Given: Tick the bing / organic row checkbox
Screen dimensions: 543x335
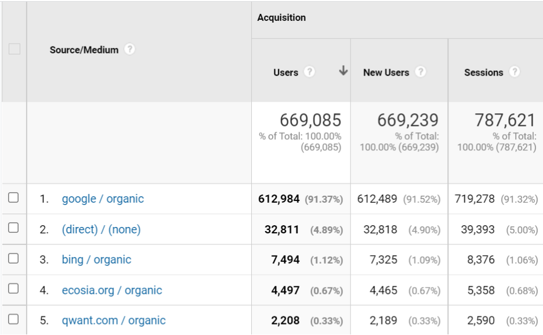Looking at the screenshot, I should (13, 258).
